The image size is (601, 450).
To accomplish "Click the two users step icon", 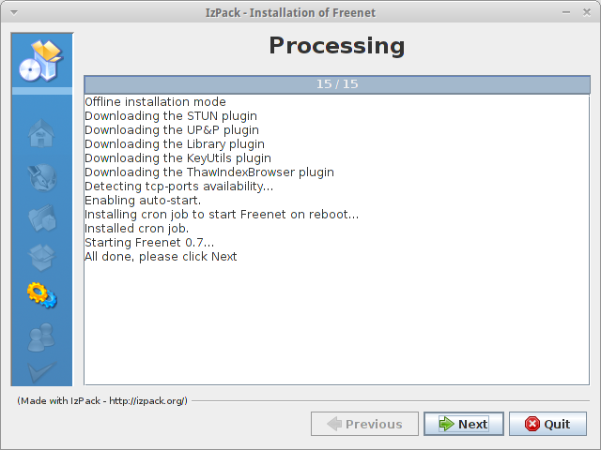I will 41,337.
